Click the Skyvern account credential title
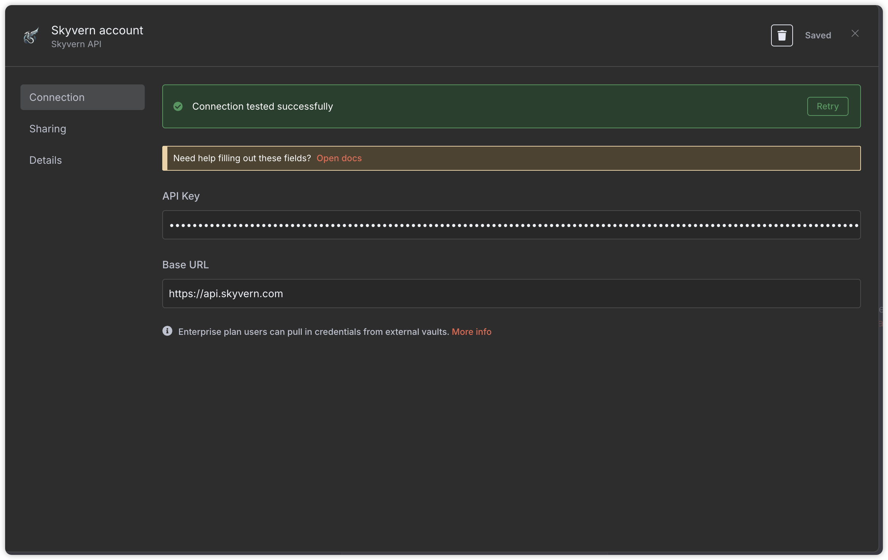 point(97,30)
